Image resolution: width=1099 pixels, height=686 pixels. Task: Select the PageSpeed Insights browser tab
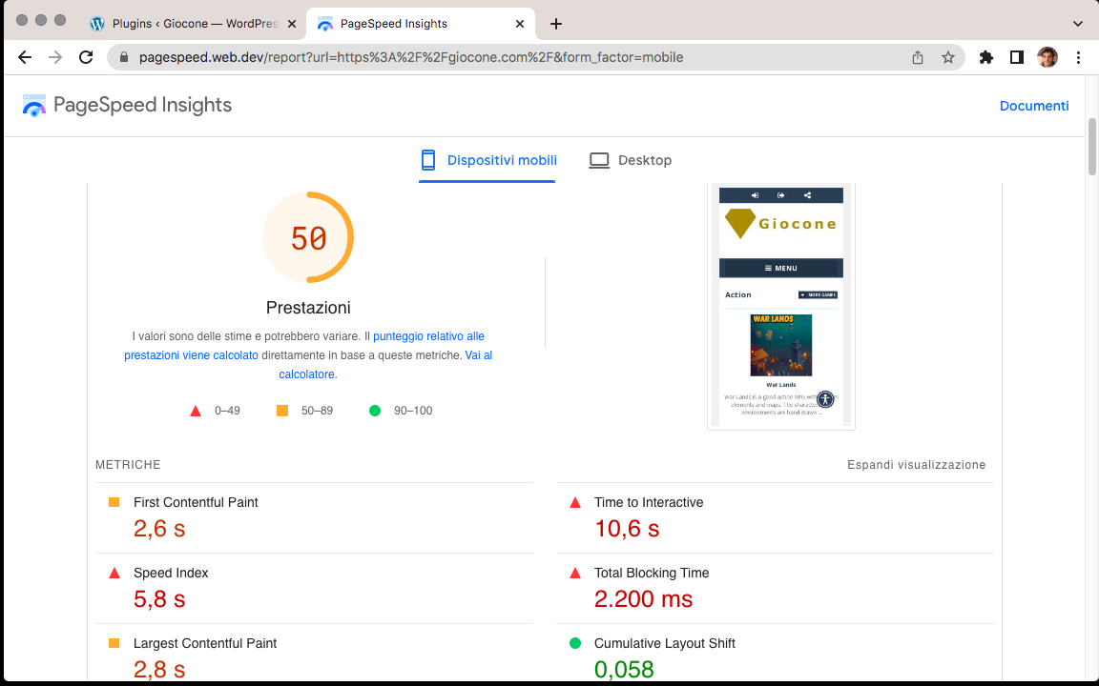tap(421, 24)
